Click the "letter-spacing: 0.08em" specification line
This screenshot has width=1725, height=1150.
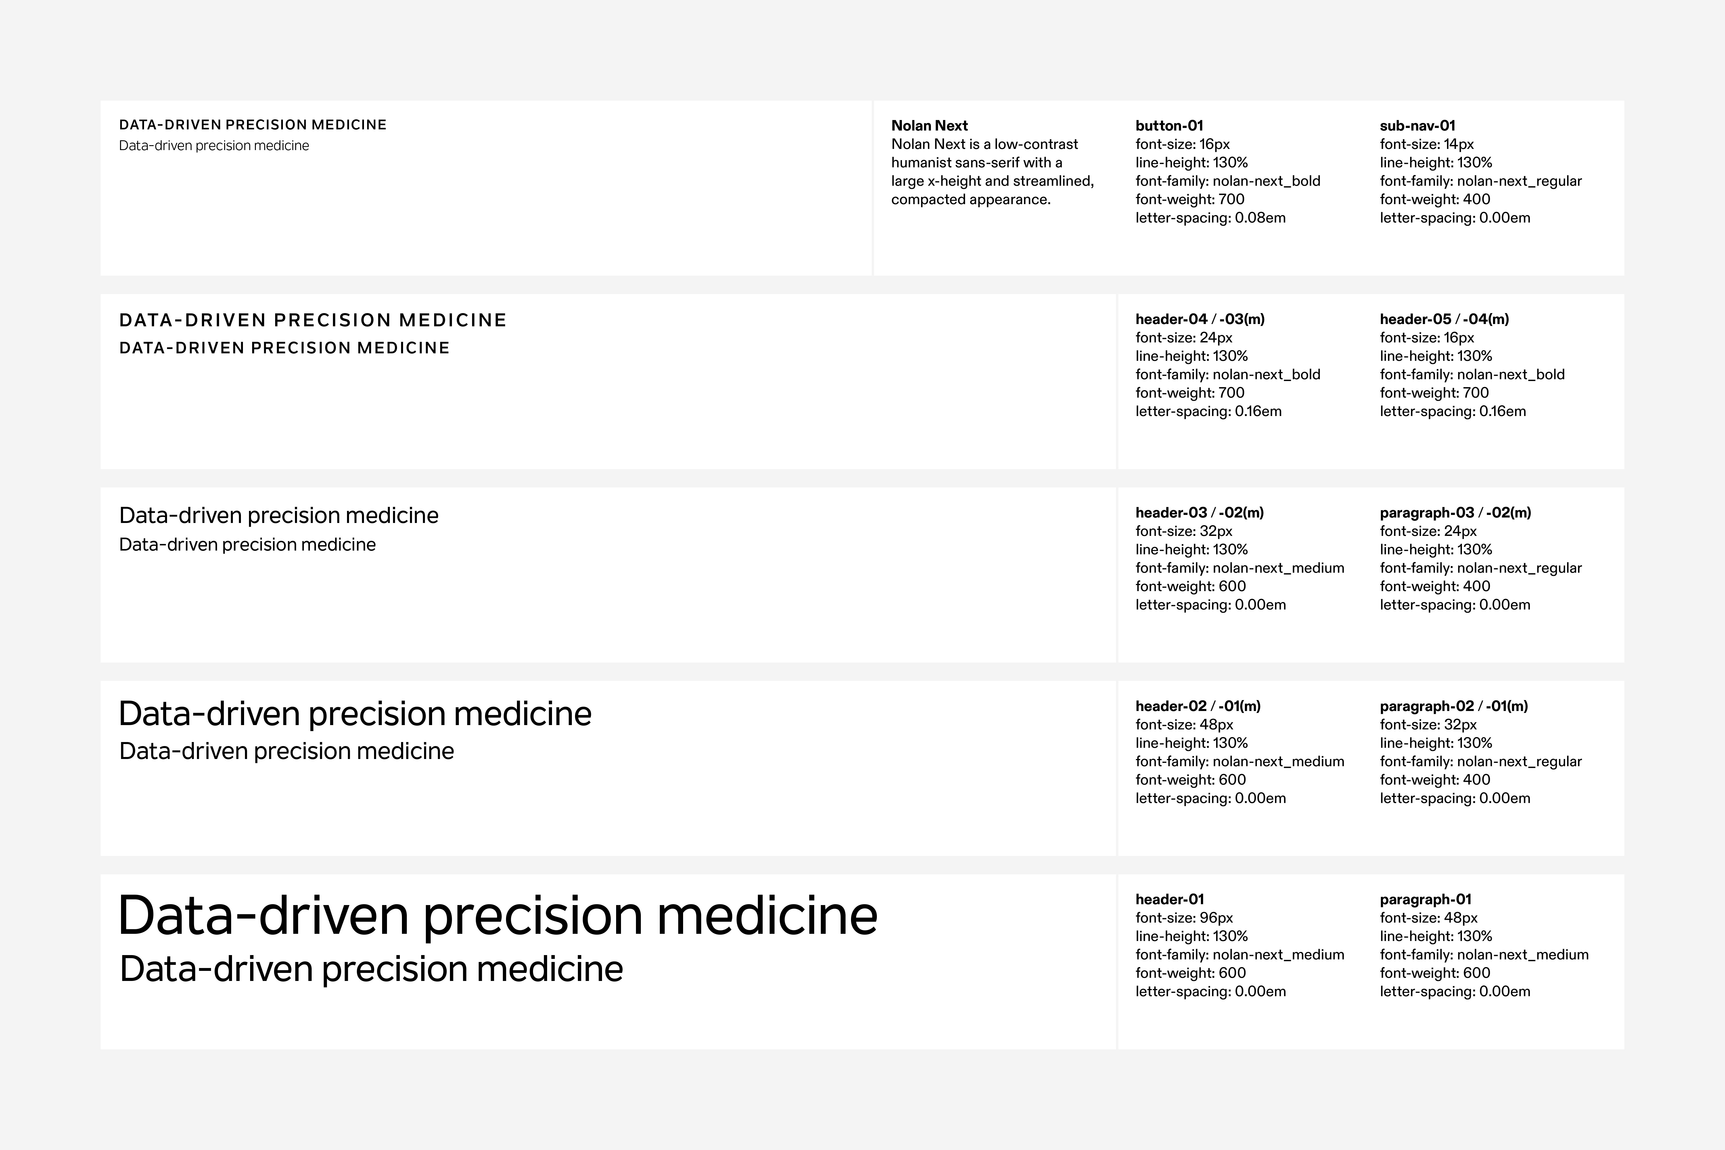pos(1210,218)
